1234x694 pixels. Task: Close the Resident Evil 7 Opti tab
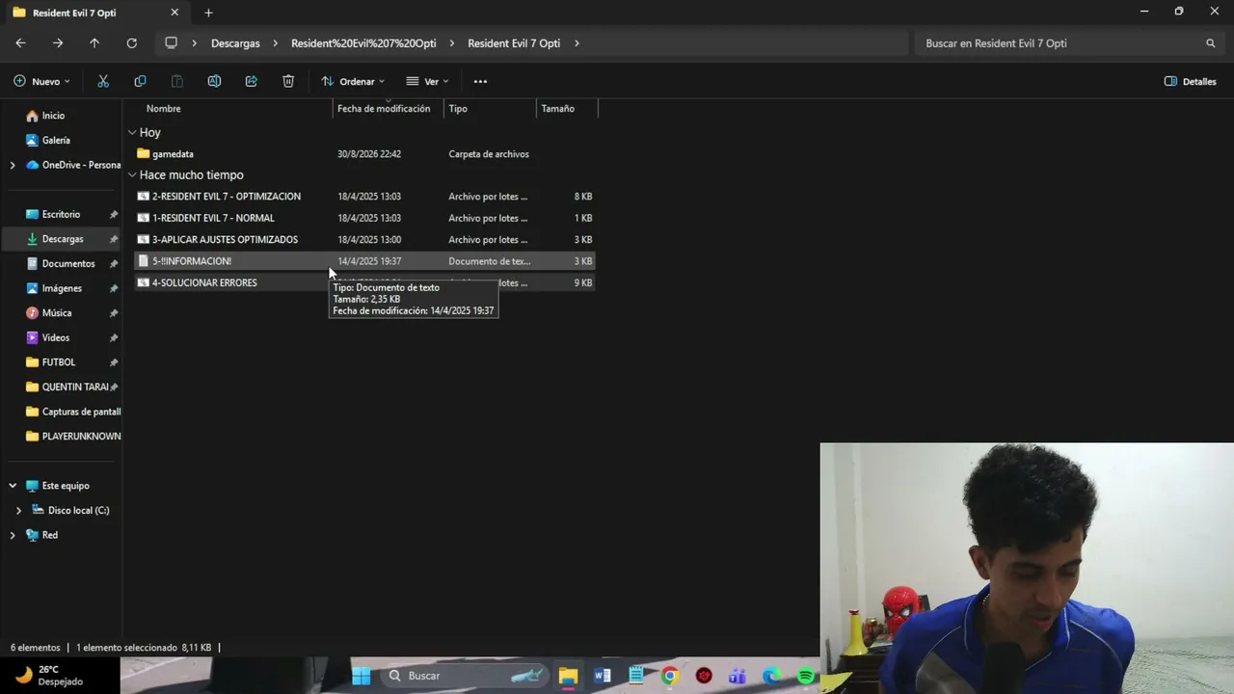[174, 13]
